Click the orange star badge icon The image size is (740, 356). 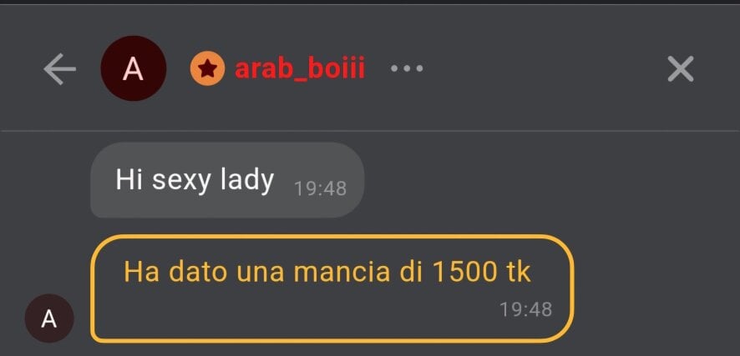[x=207, y=68]
